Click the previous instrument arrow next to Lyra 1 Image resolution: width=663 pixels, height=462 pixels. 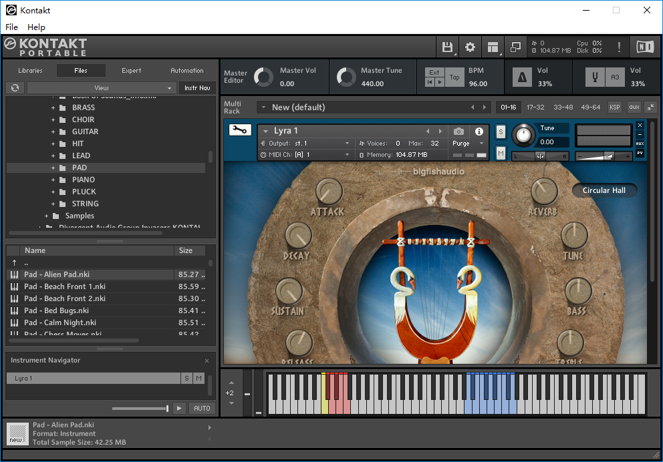(428, 132)
